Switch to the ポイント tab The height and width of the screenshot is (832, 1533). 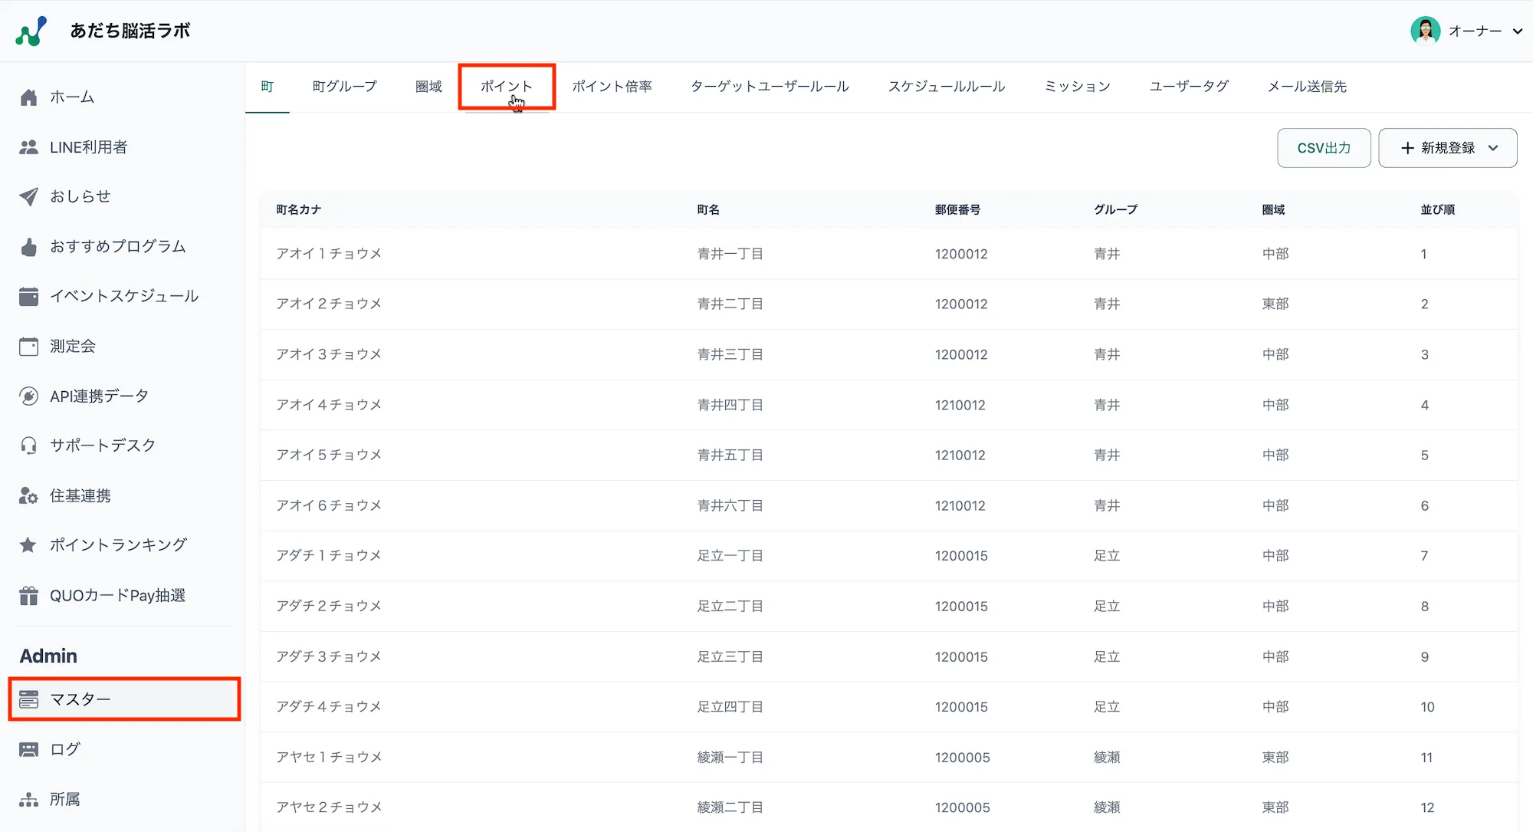(x=506, y=87)
